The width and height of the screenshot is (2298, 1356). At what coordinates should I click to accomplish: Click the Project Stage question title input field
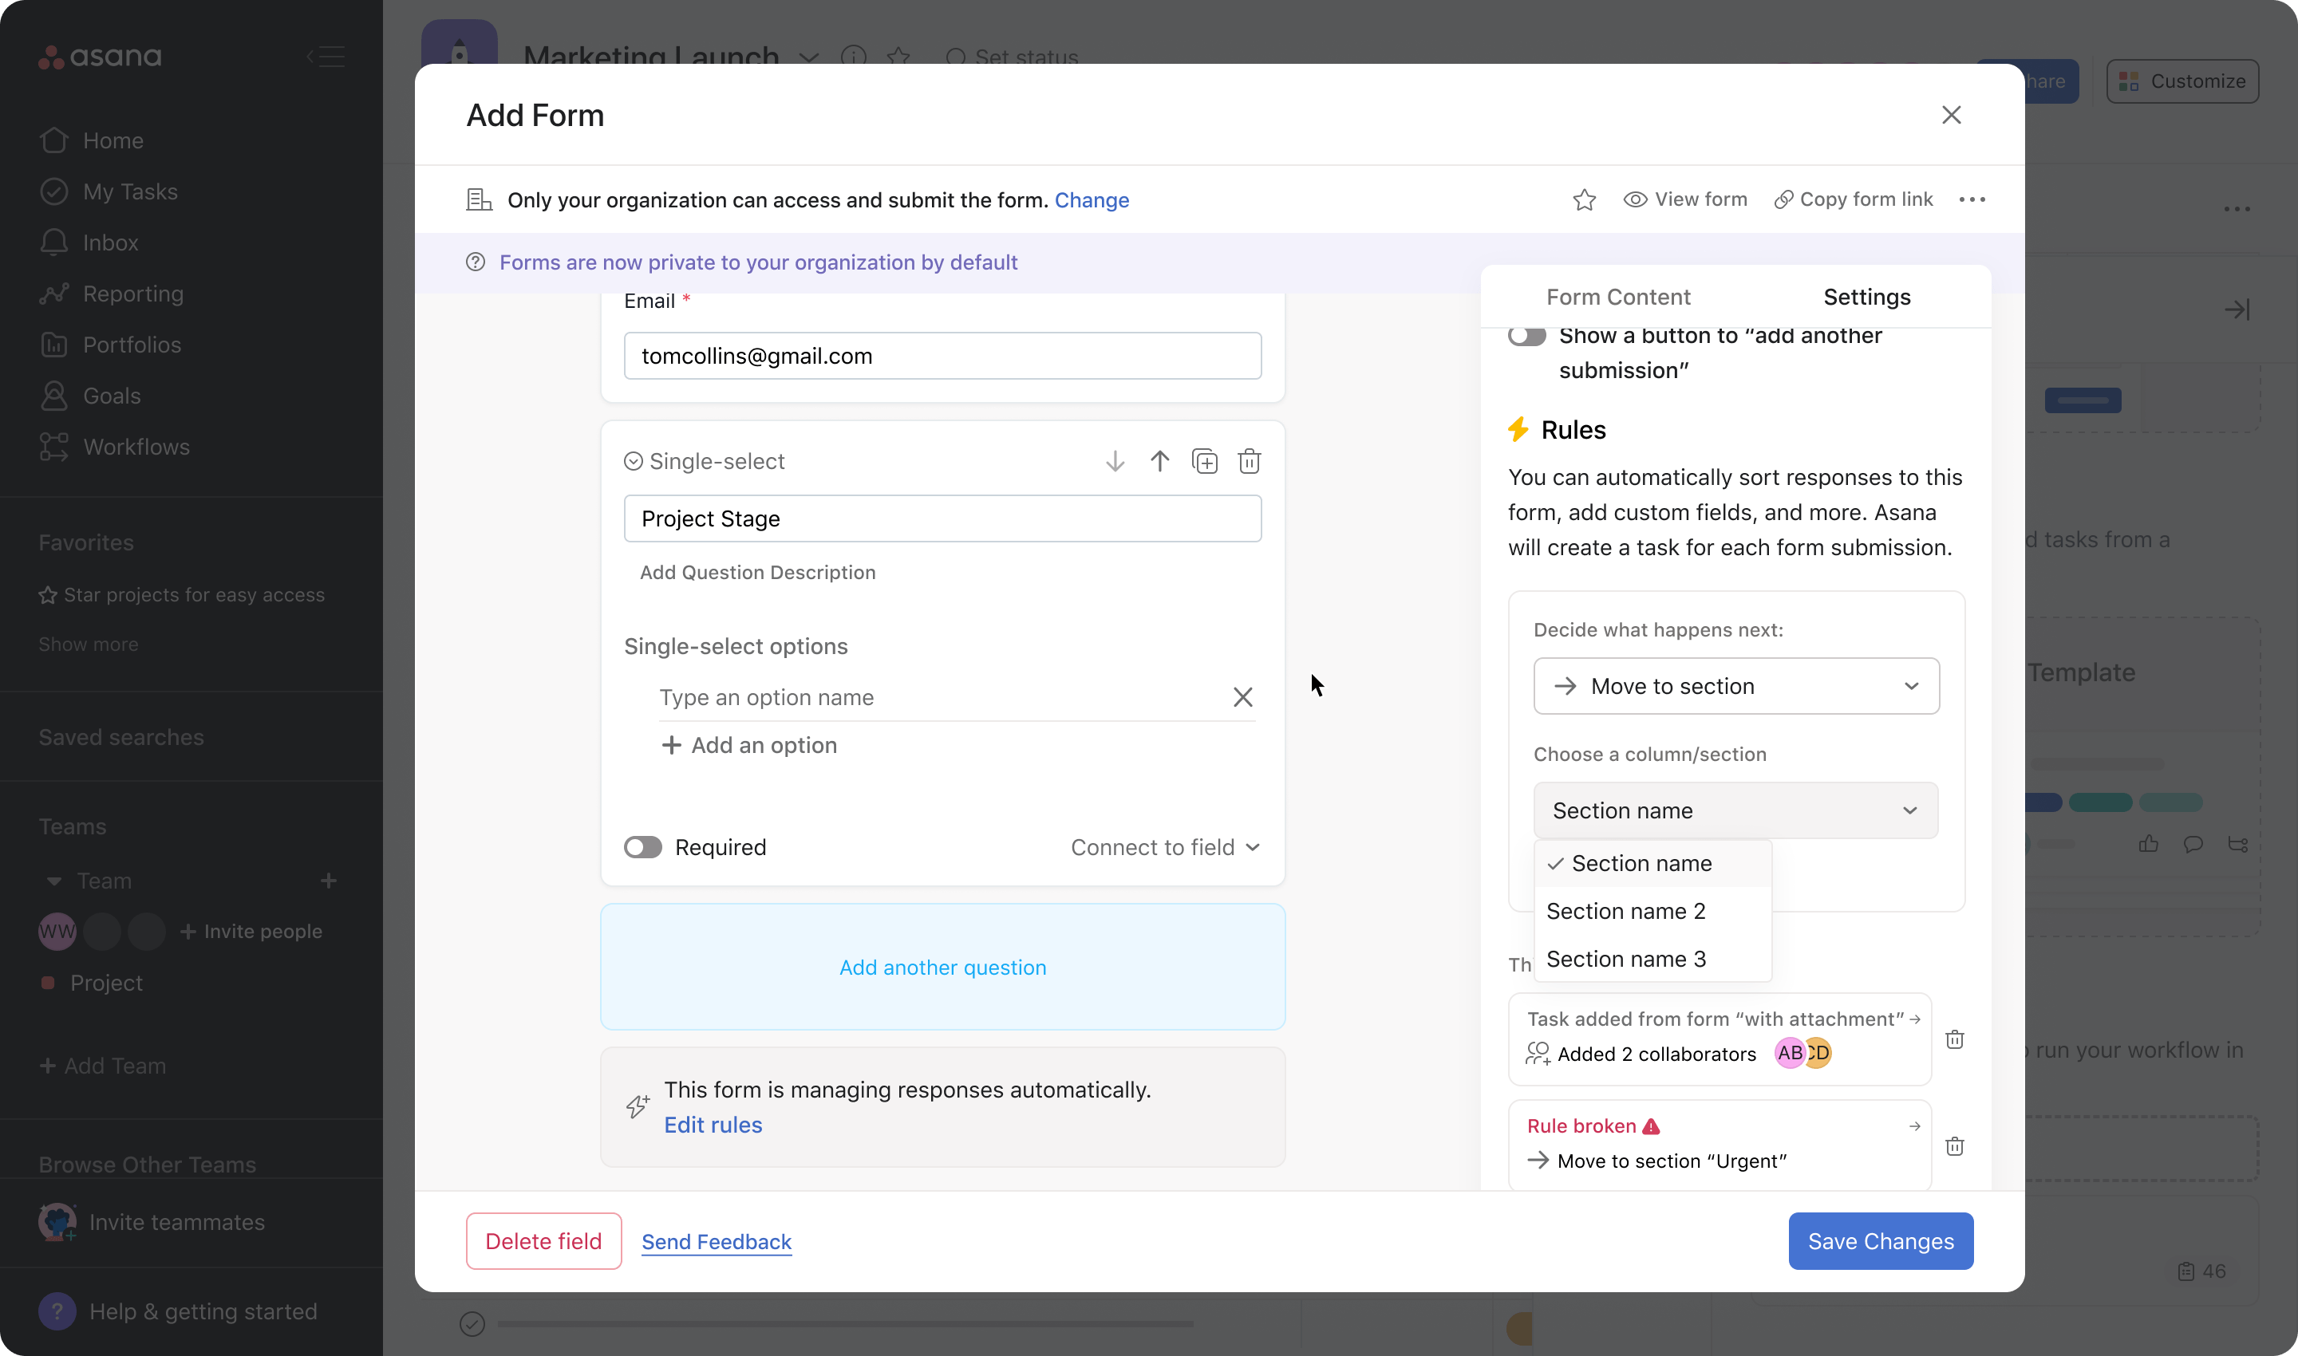tap(943, 517)
